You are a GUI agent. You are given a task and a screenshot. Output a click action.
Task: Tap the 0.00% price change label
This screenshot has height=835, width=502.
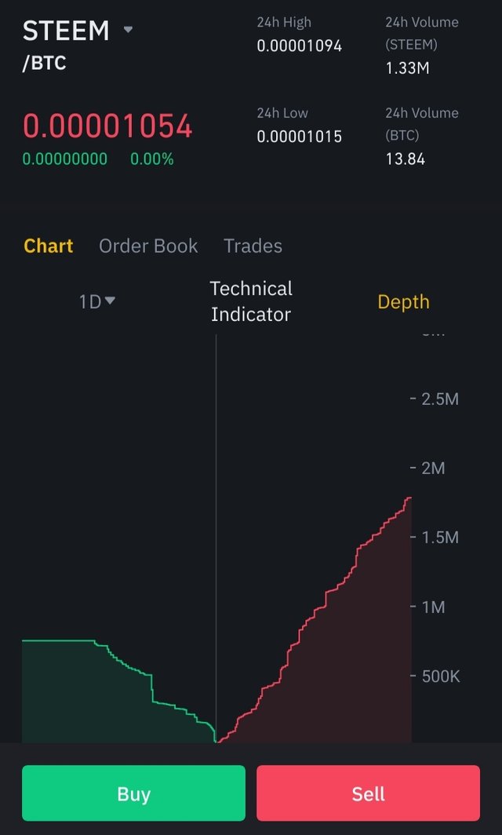point(152,159)
